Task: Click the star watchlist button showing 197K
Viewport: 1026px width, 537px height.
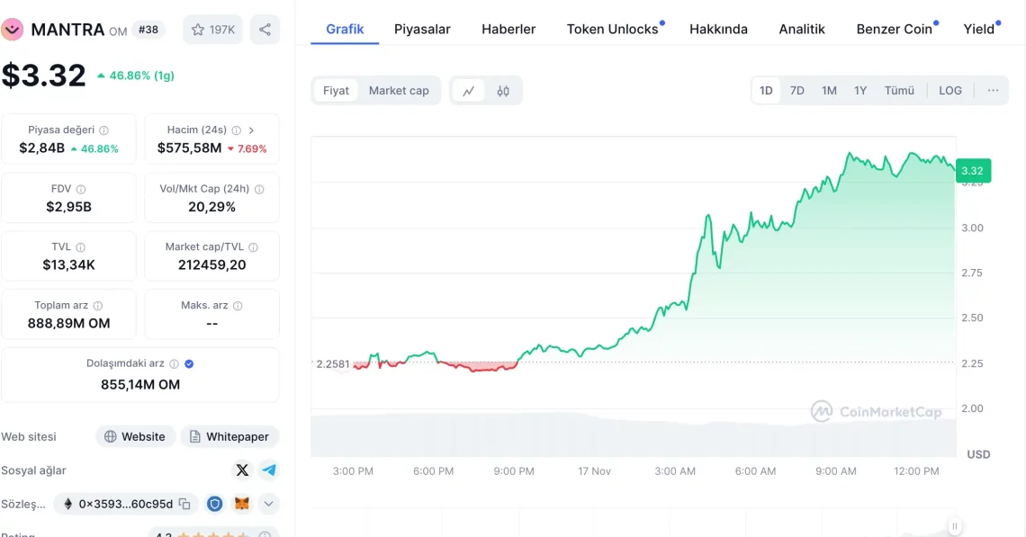Action: 213,30
